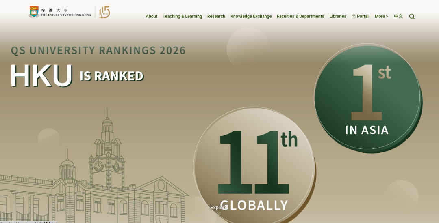Go to the Research section
Screen dimensions: 439x223
tap(216, 17)
